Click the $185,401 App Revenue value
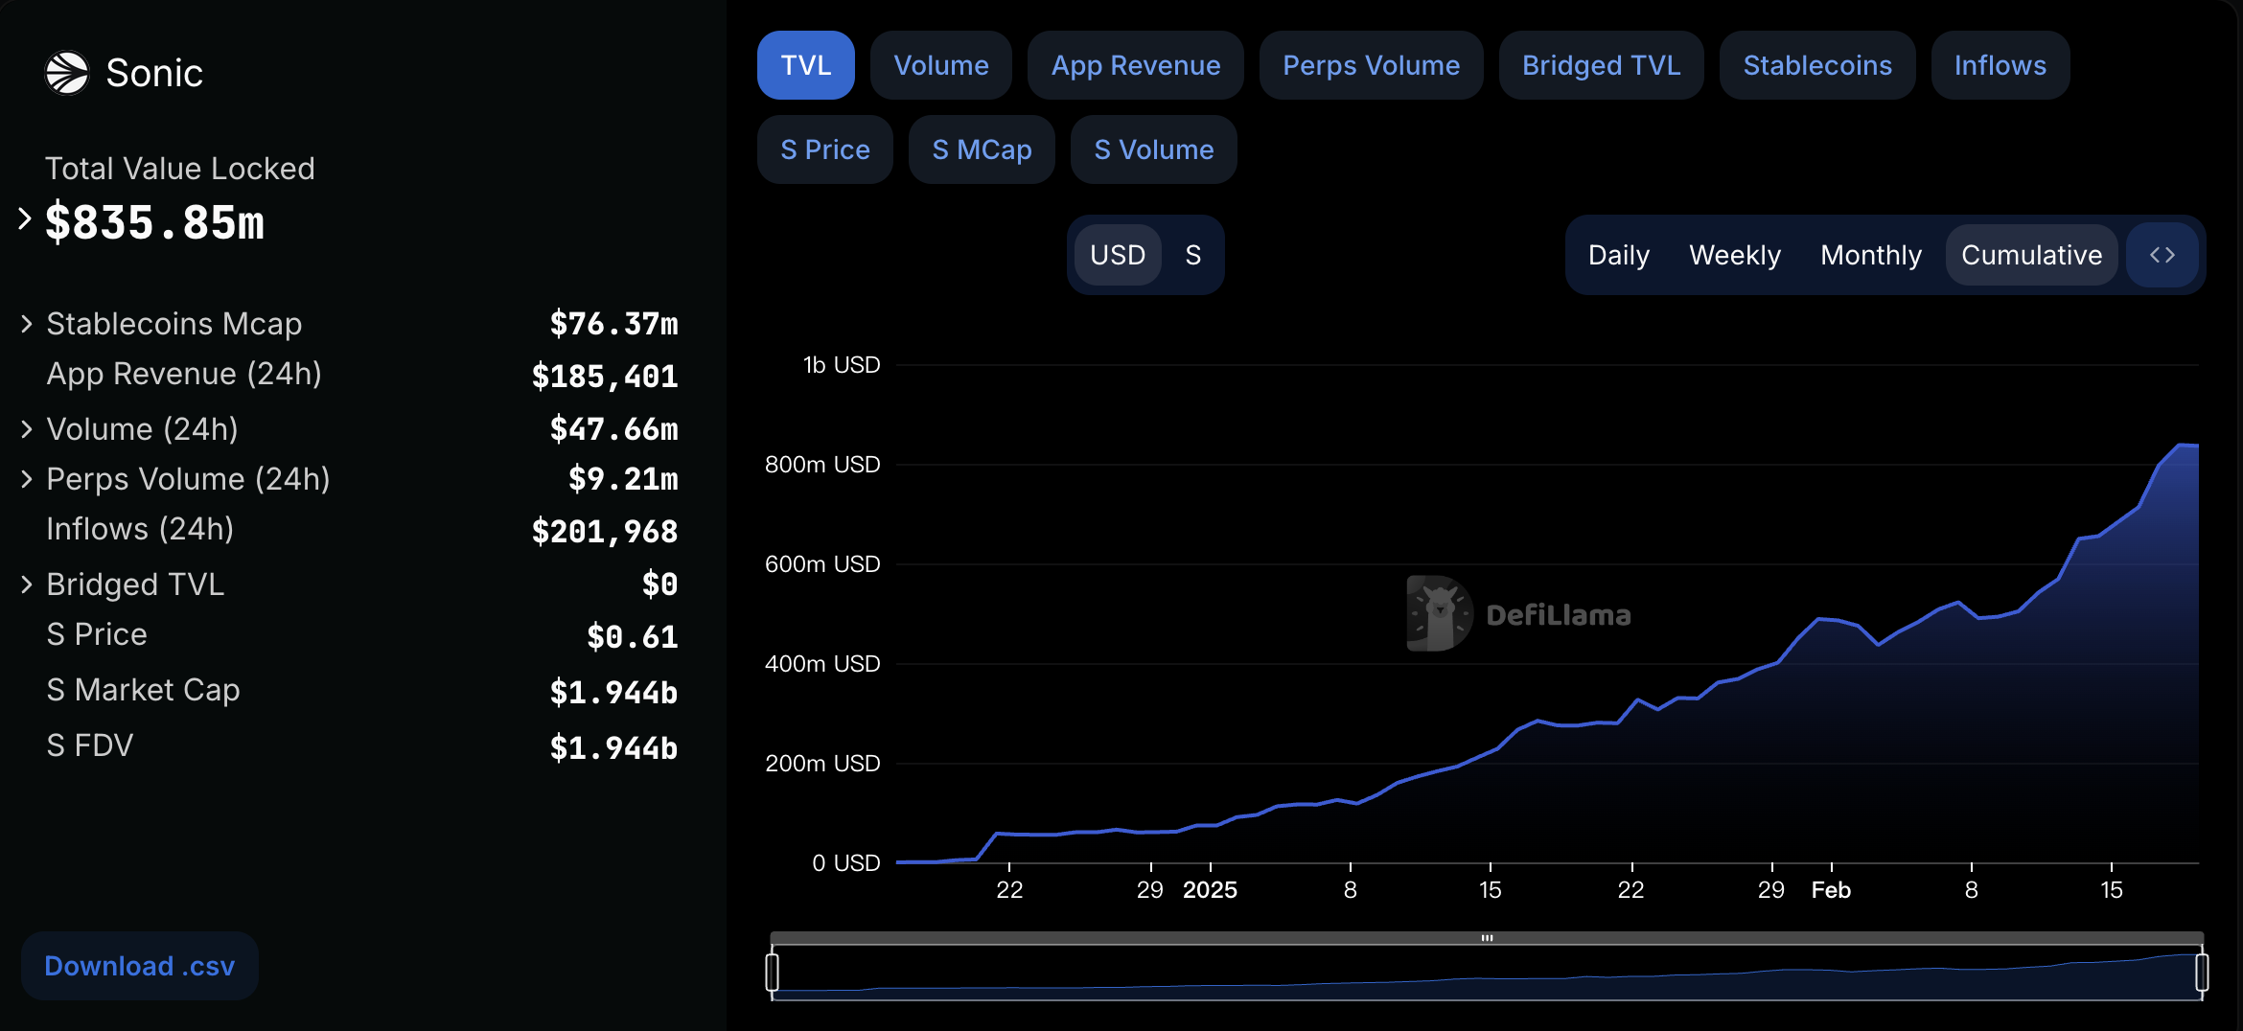Viewport: 2243px width, 1031px height. click(x=605, y=376)
